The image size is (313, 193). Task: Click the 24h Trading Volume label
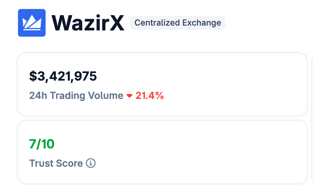76,96
